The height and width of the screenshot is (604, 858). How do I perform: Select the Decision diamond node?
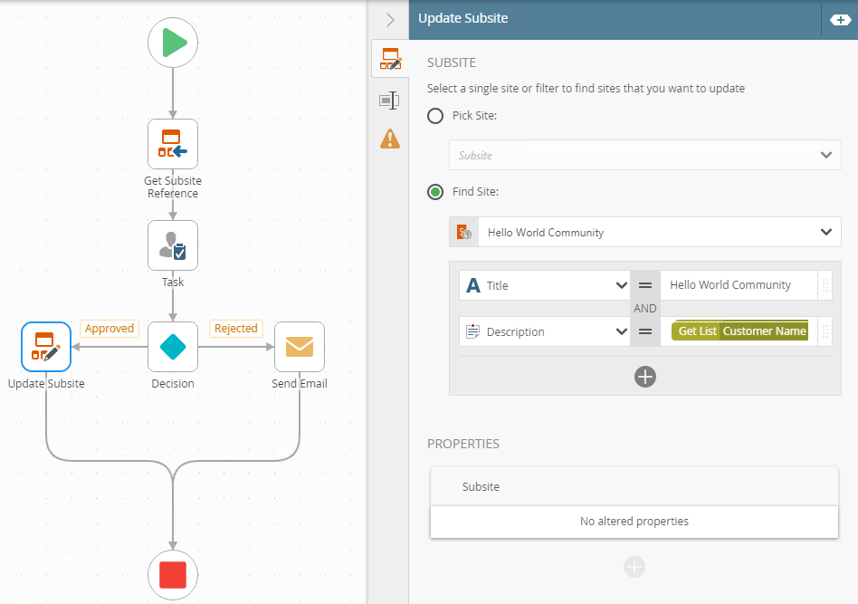pos(173,347)
